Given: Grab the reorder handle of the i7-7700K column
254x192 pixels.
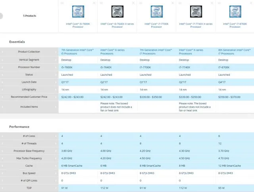Looking at the screenshot, I should click(140, 3).
